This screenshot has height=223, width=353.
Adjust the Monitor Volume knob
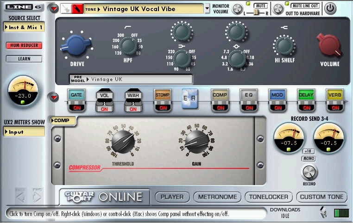click(x=237, y=9)
